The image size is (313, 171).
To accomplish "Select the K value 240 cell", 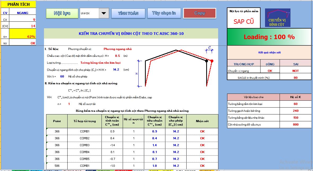I will 296,111.
